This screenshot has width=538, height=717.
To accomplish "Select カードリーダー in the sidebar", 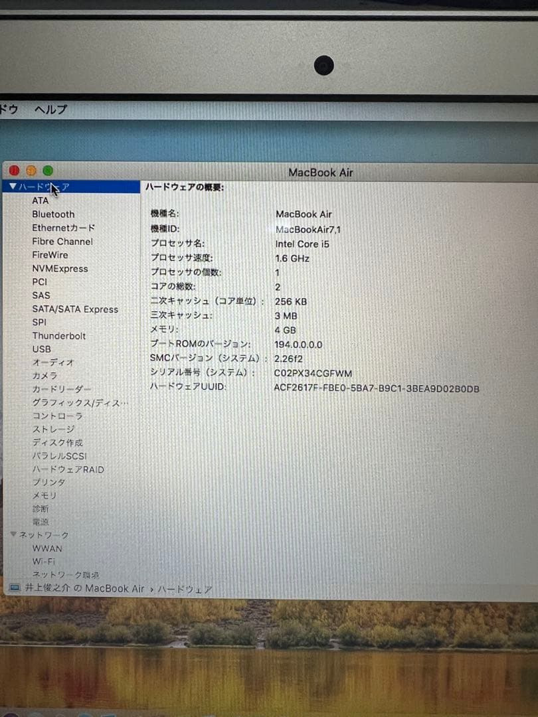I will tap(61, 389).
